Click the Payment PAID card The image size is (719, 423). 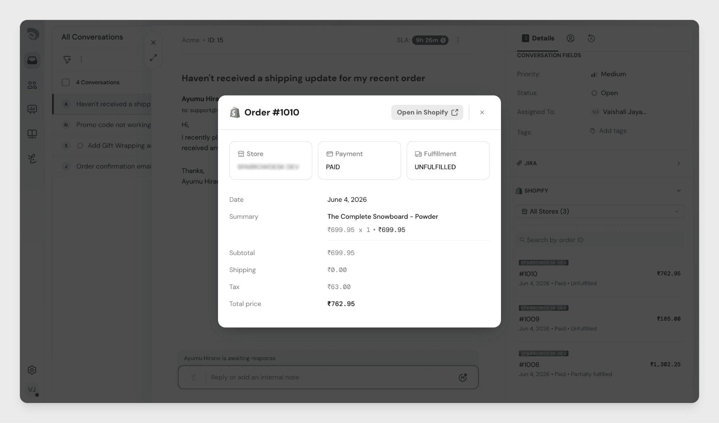[359, 160]
